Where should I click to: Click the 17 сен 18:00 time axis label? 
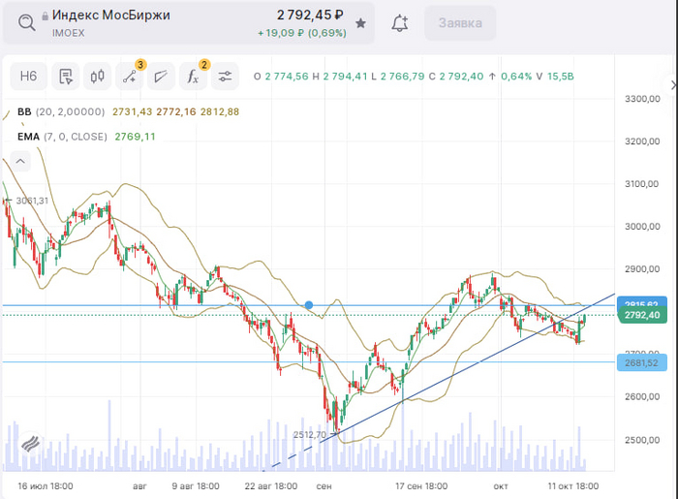tap(421, 486)
